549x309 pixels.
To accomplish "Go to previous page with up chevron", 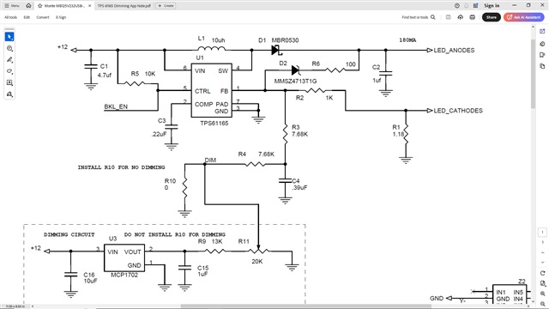I will click(542, 252).
